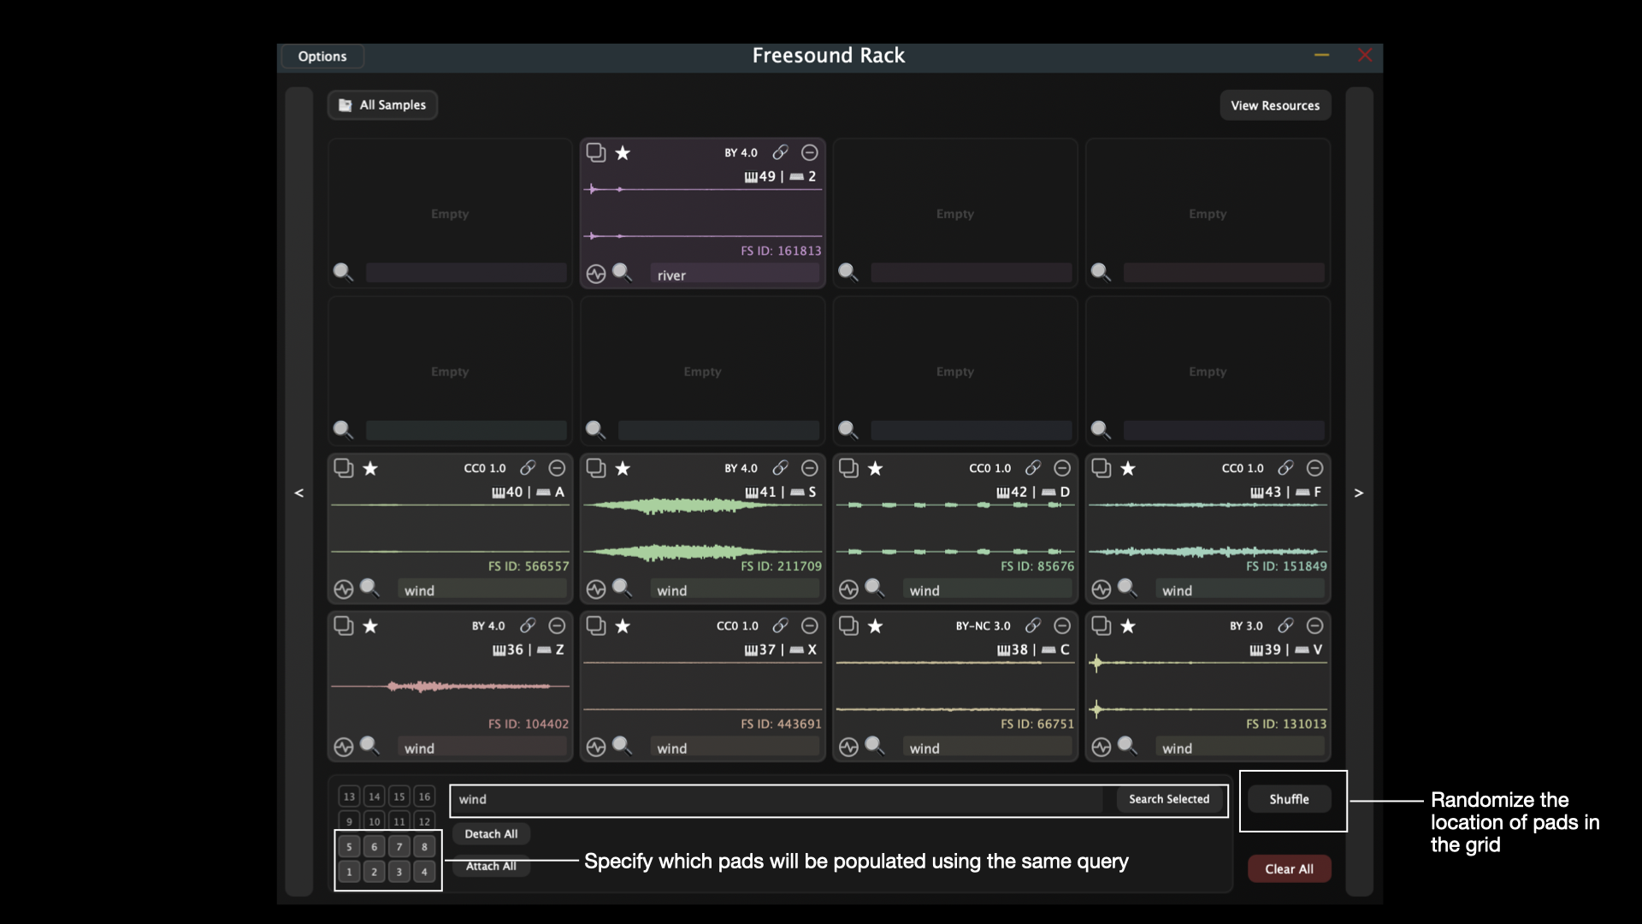Image resolution: width=1642 pixels, height=924 pixels.
Task: Click the favorite star on the river pad
Action: (623, 153)
